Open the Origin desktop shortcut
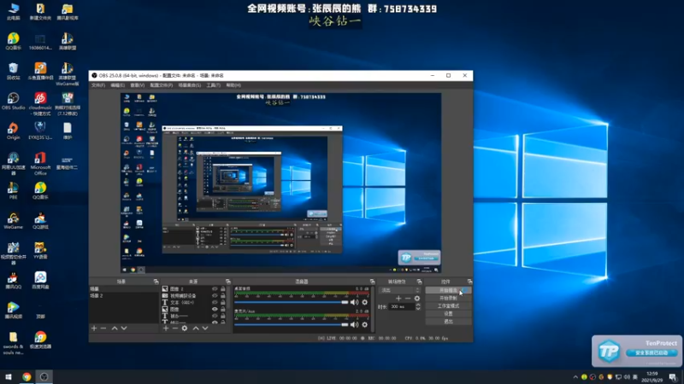Image resolution: width=684 pixels, height=384 pixels. click(13, 131)
